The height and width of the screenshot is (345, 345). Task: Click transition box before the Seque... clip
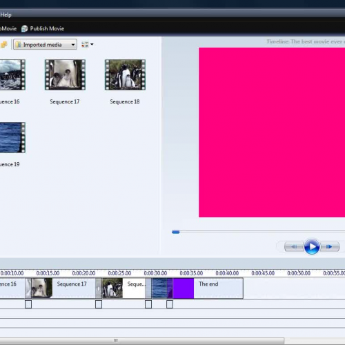pyautogui.click(x=99, y=304)
